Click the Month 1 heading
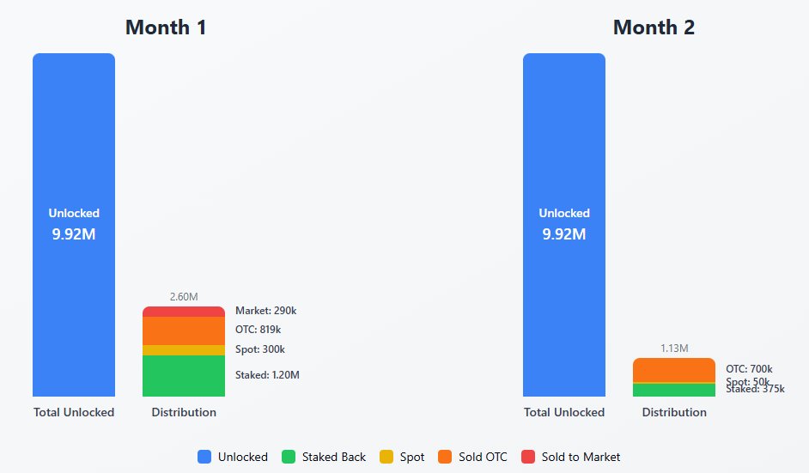This screenshot has width=809, height=473. 166,27
